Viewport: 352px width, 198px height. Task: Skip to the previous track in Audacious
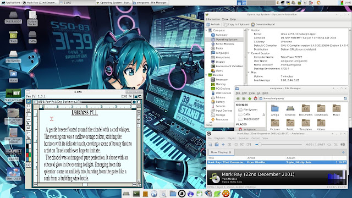pos(242,145)
